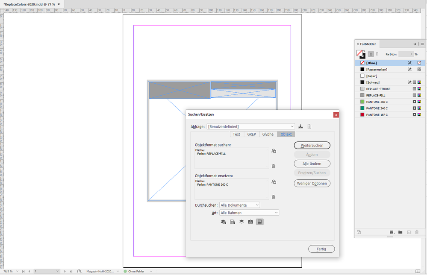
Task: Toggle include master pages icon
Action: point(250,222)
